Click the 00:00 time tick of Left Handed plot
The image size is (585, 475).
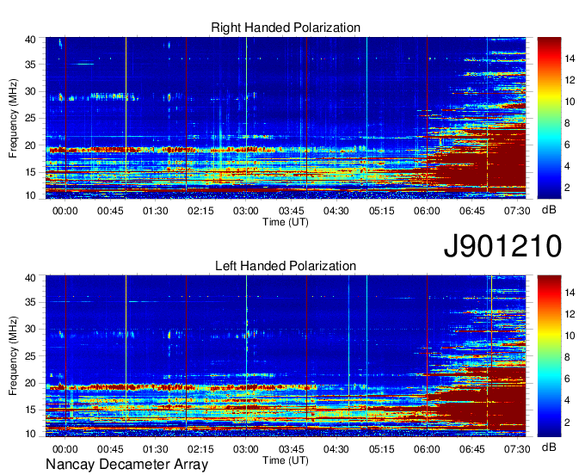pos(65,449)
